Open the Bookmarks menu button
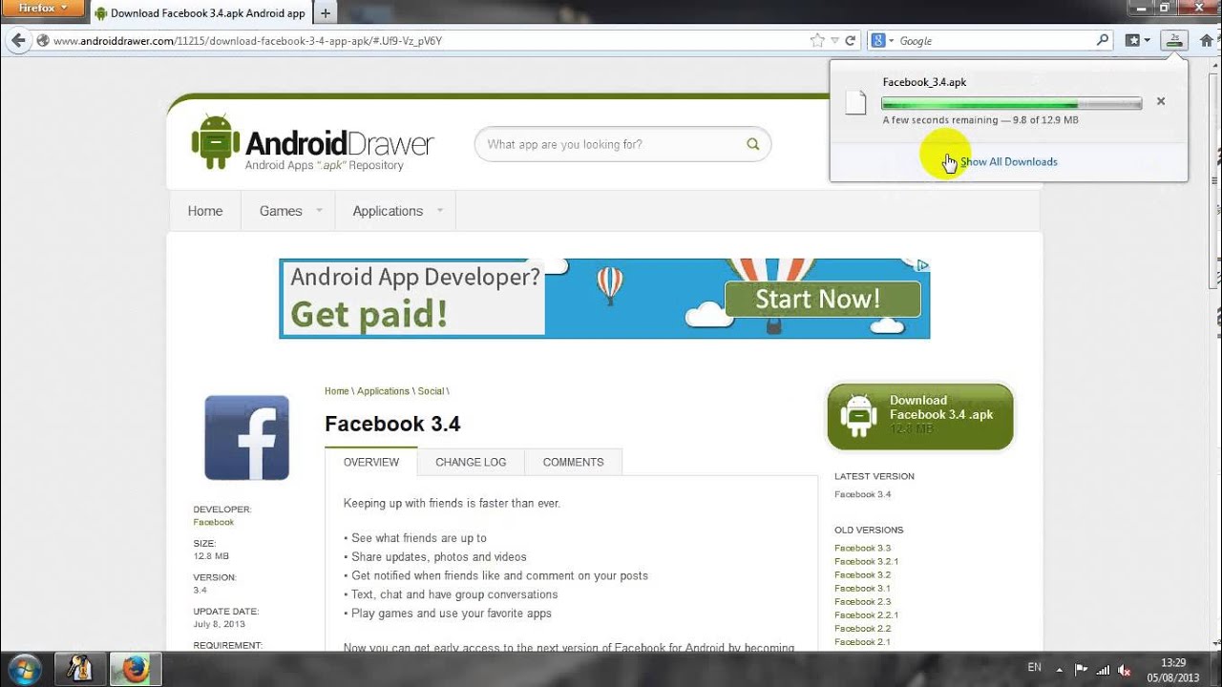Viewport: 1222px width, 687px height. tap(1137, 41)
